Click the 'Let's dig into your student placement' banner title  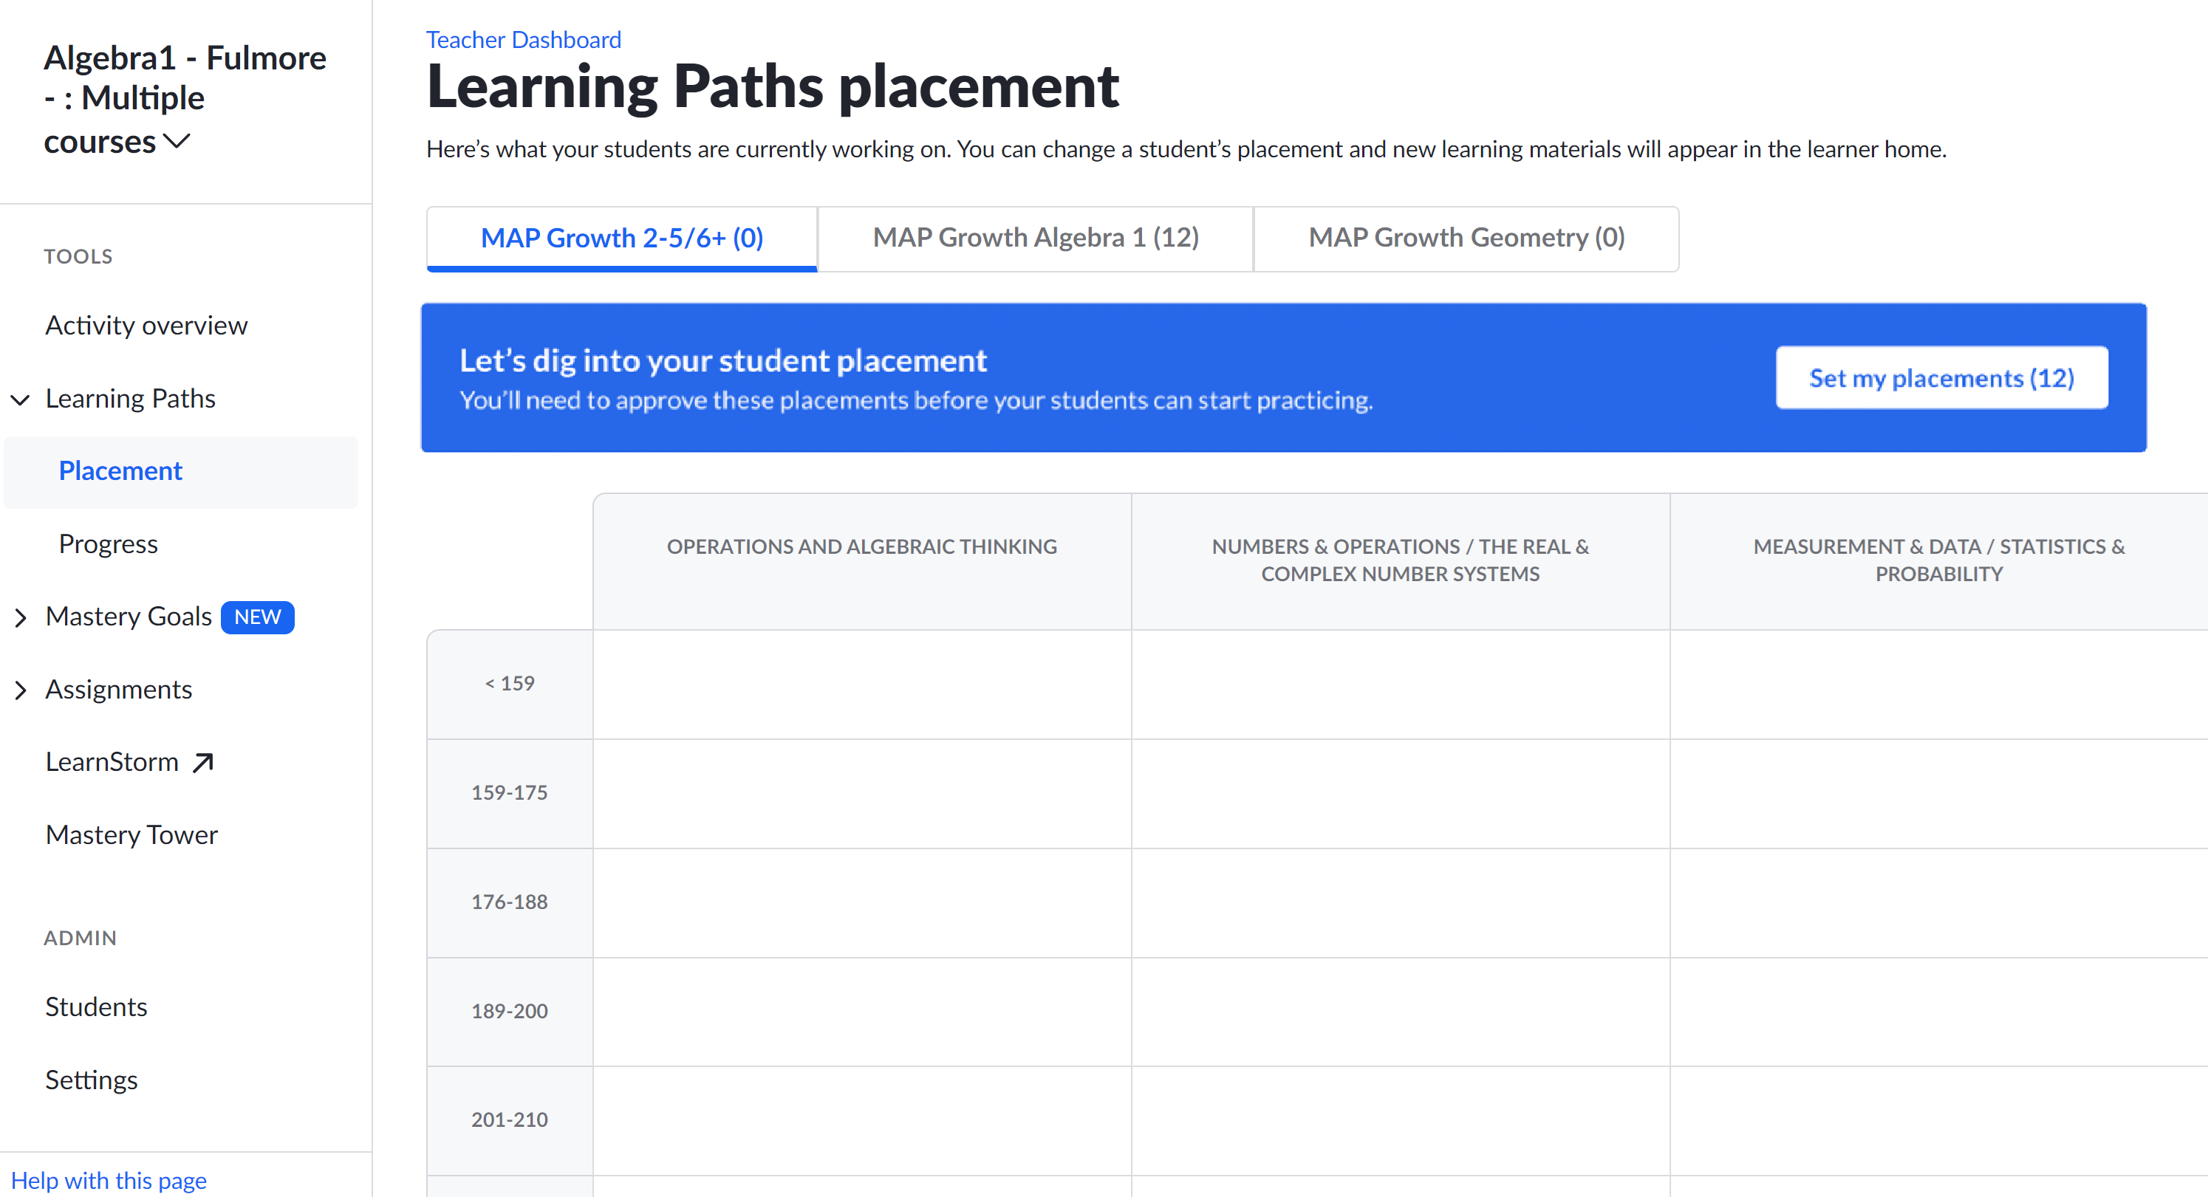click(722, 361)
